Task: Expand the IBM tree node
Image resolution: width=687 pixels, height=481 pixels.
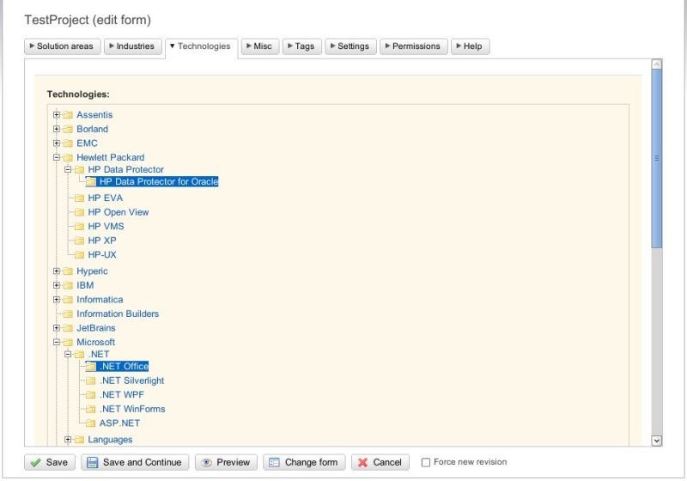Action: click(57, 285)
